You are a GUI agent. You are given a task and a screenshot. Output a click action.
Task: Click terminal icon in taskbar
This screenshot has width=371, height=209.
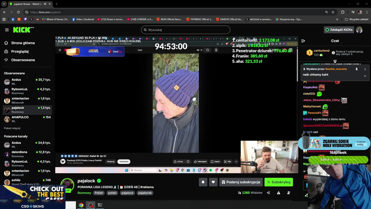pos(100,205)
